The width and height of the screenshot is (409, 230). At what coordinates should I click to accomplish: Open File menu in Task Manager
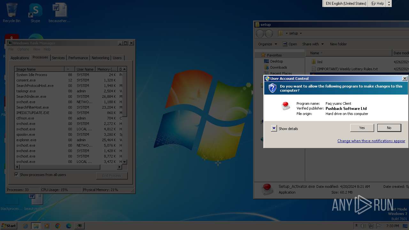click(11, 49)
